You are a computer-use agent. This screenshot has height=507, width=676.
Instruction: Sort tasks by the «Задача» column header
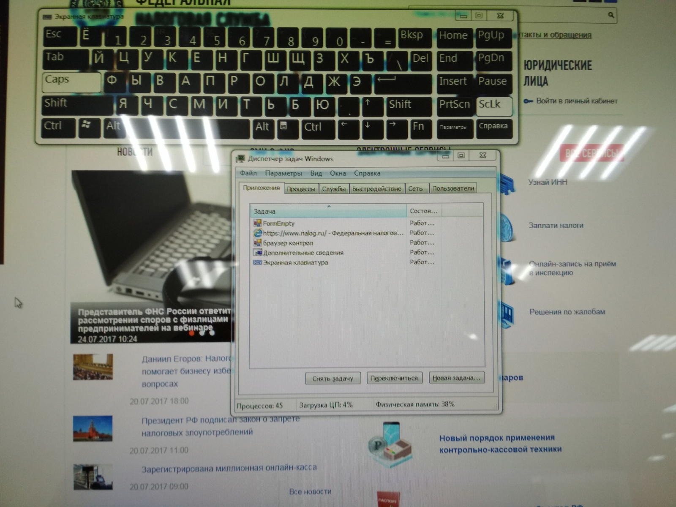coord(328,211)
